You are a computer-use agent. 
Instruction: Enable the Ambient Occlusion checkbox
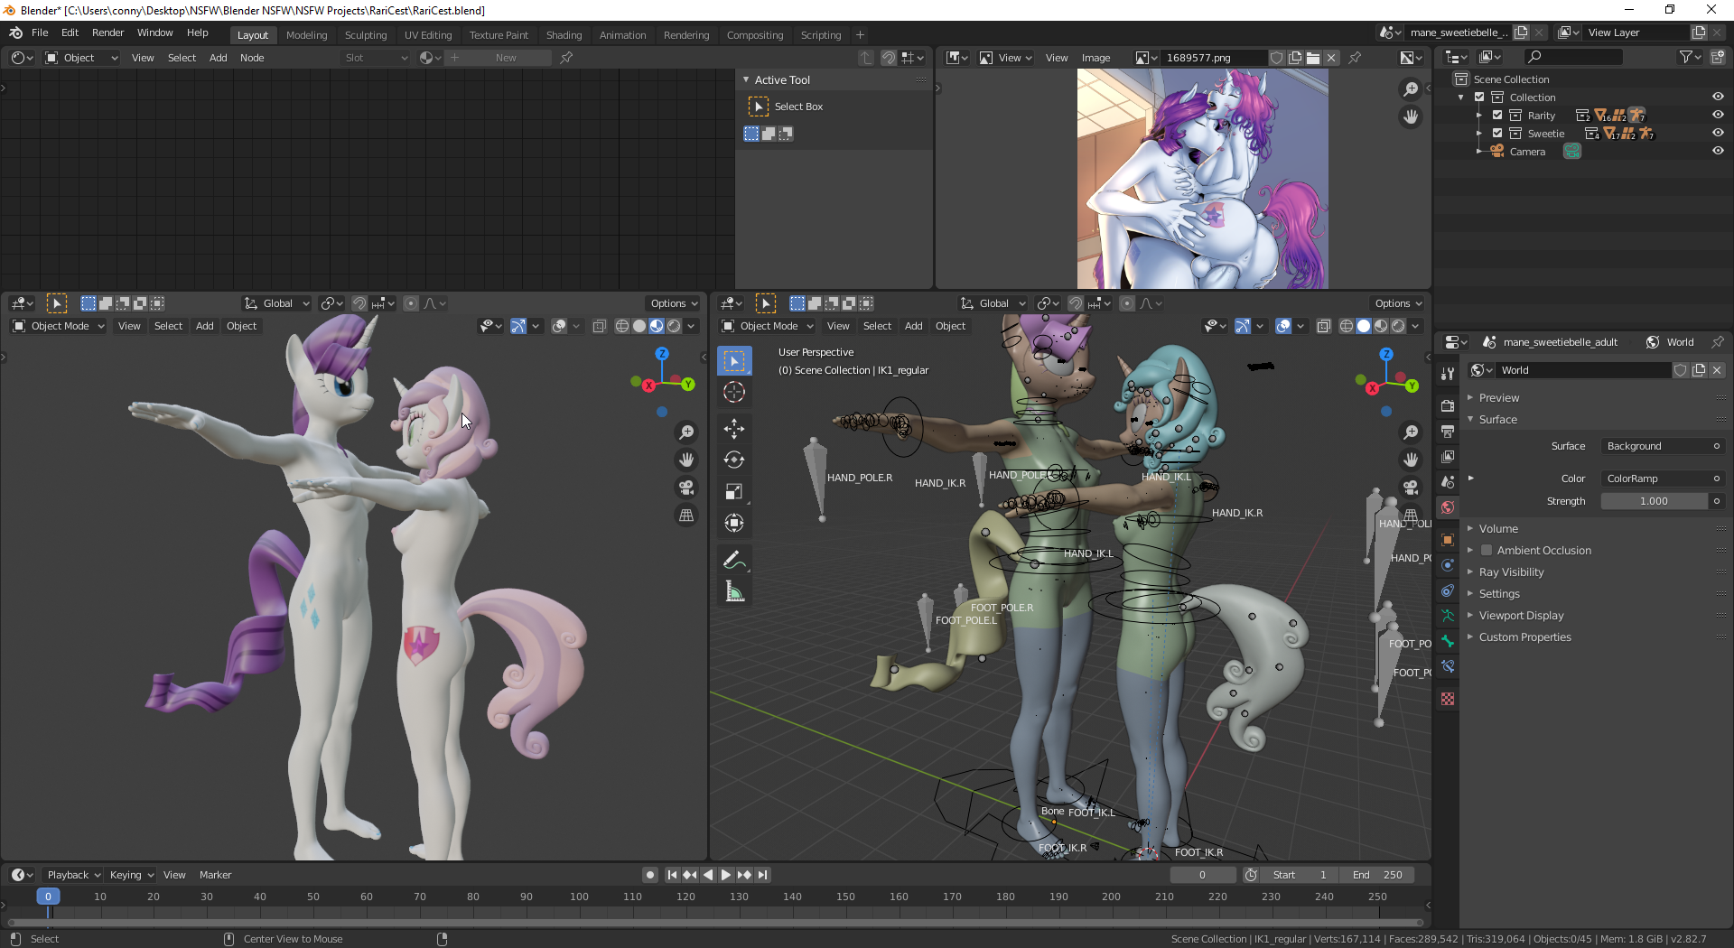(1487, 550)
